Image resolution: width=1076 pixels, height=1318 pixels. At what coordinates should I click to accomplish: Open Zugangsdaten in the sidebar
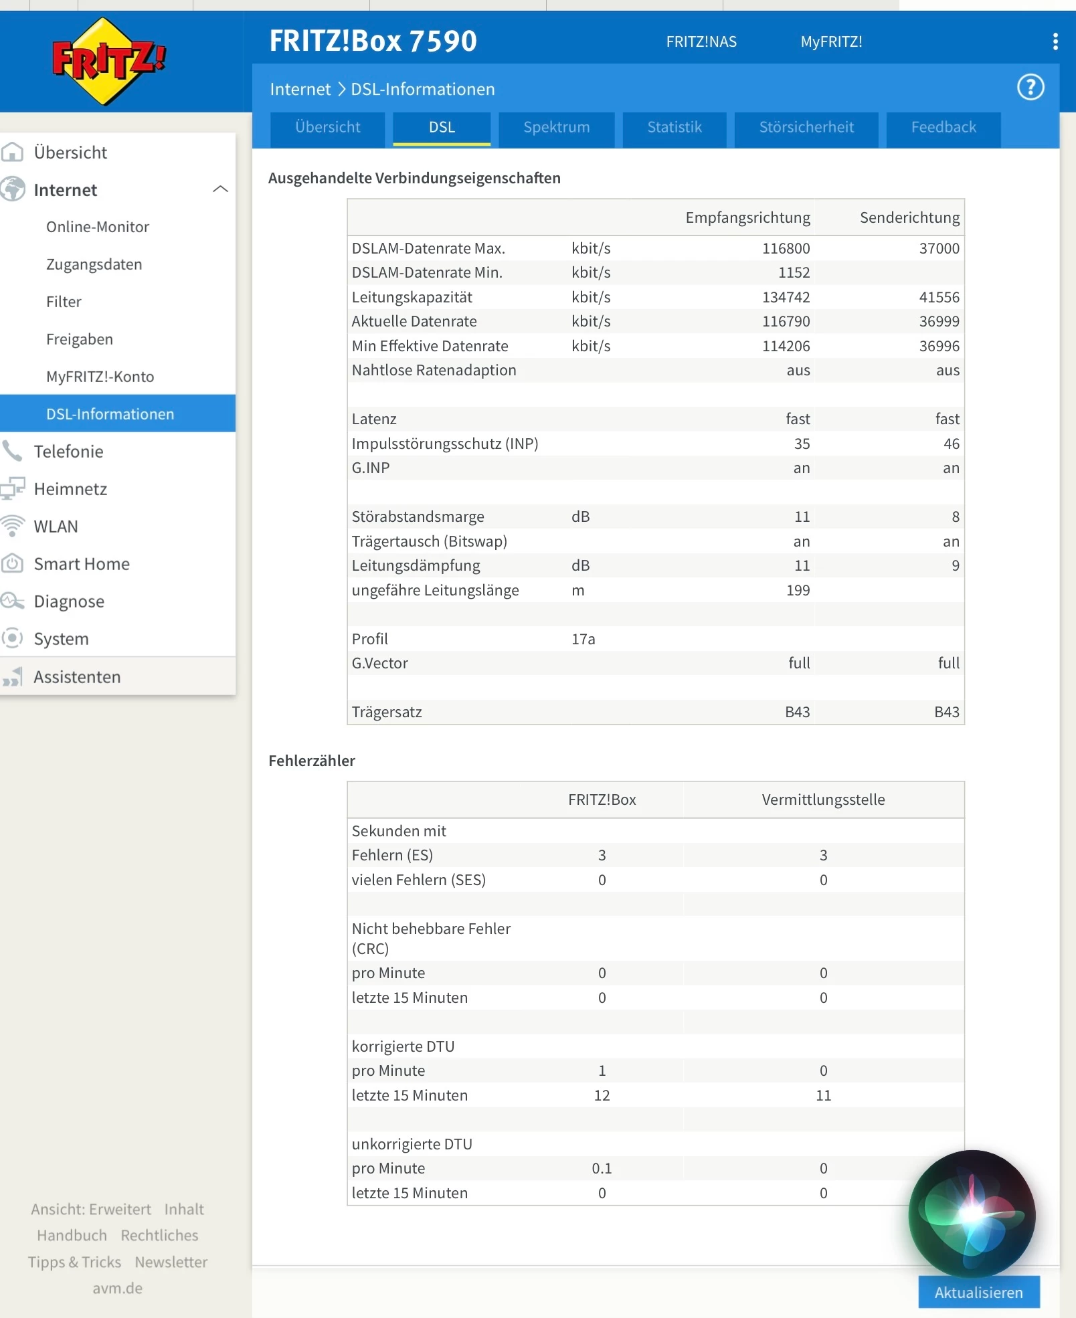[94, 264]
